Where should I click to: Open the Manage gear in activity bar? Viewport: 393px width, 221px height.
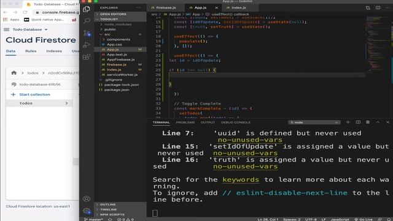coord(87,211)
